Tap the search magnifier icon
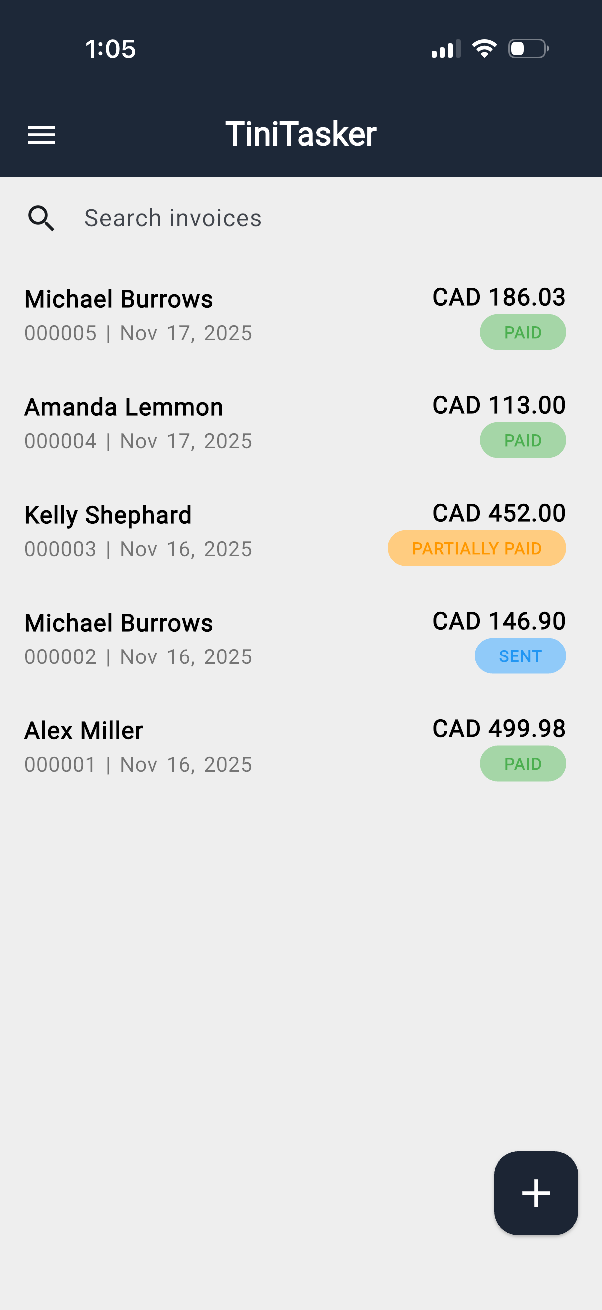The image size is (602, 1310). 41,218
